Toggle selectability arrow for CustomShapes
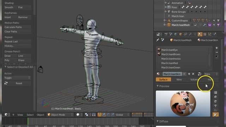The height and width of the screenshot is (127, 226). point(214,20)
